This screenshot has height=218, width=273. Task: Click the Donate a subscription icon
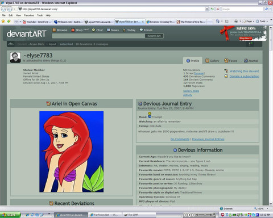pyautogui.click(x=226, y=76)
